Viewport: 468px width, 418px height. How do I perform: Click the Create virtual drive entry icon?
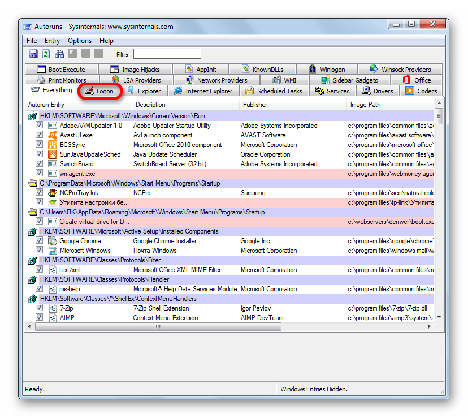point(53,221)
